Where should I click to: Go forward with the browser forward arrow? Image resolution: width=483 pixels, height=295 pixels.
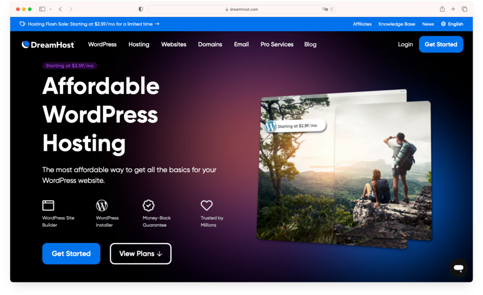(71, 9)
